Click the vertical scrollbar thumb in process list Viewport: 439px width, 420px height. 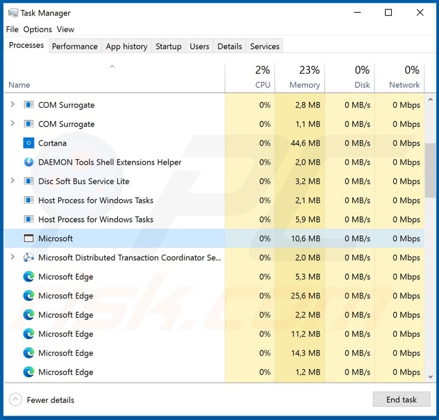430,170
